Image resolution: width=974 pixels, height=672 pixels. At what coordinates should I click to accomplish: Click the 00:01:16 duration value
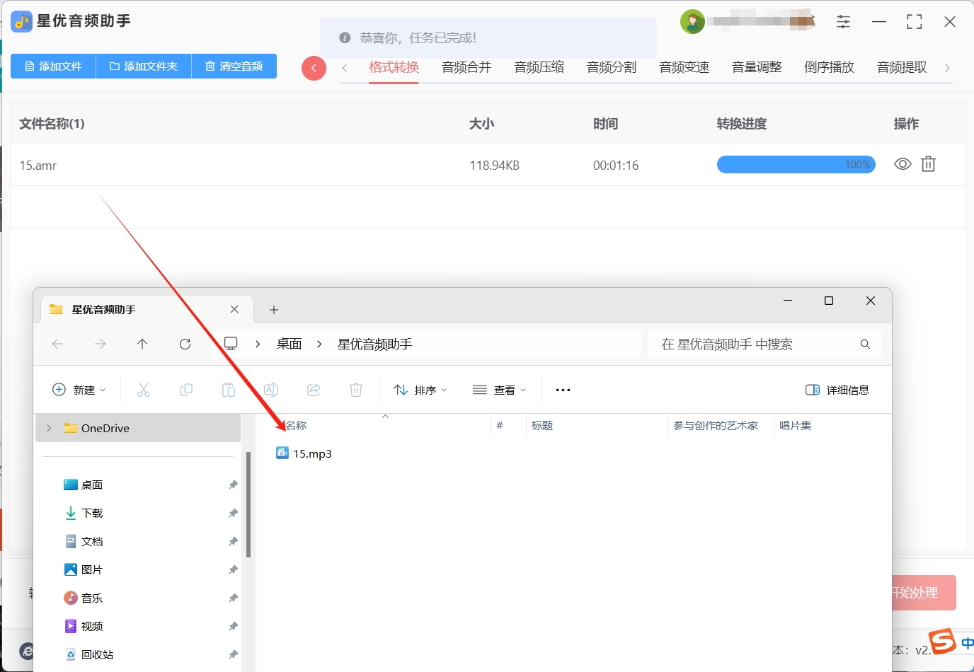click(x=616, y=166)
